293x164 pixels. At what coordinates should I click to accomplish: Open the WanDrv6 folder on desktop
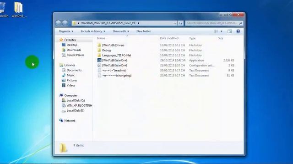19,10
